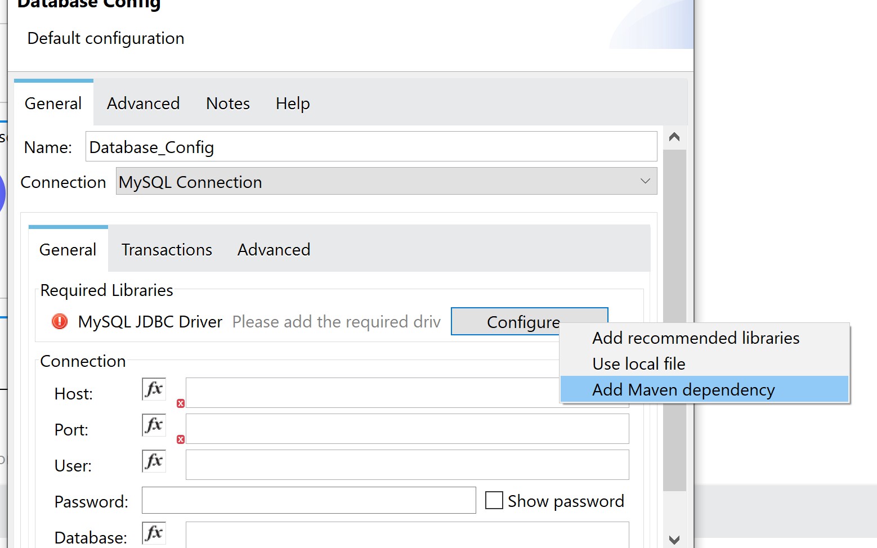Viewport: 877px width, 548px height.
Task: Select Use local file menu option
Action: tap(639, 363)
